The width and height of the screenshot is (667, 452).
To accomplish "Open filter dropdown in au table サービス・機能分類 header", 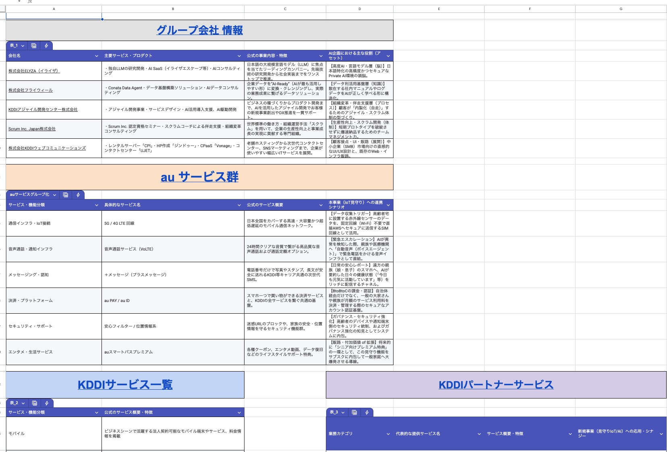I will tap(97, 205).
